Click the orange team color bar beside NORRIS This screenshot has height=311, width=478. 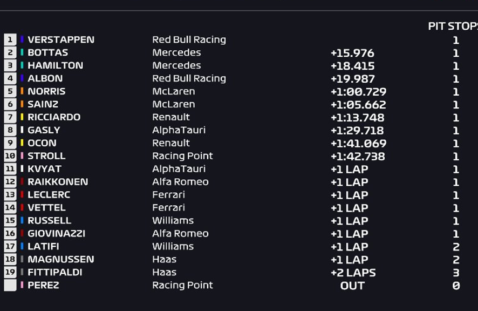tap(22, 91)
